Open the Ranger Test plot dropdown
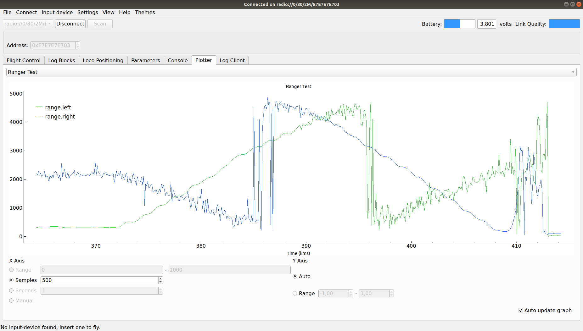This screenshot has width=583, height=331. click(x=291, y=72)
